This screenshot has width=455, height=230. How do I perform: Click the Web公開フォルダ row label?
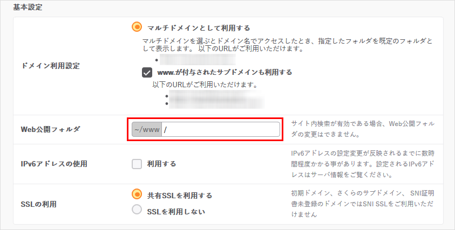(x=50, y=130)
